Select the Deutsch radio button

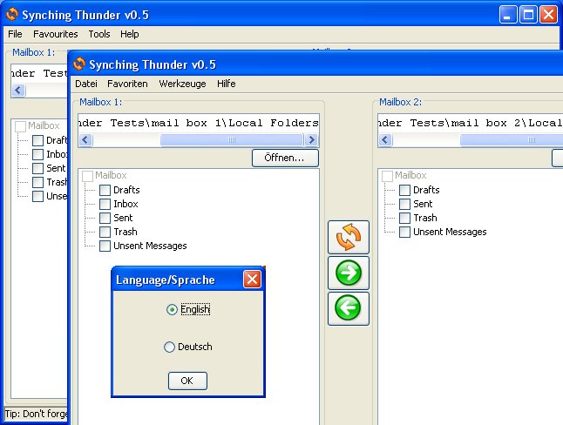point(170,347)
